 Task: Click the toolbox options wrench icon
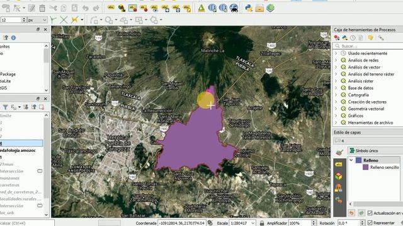381,38
